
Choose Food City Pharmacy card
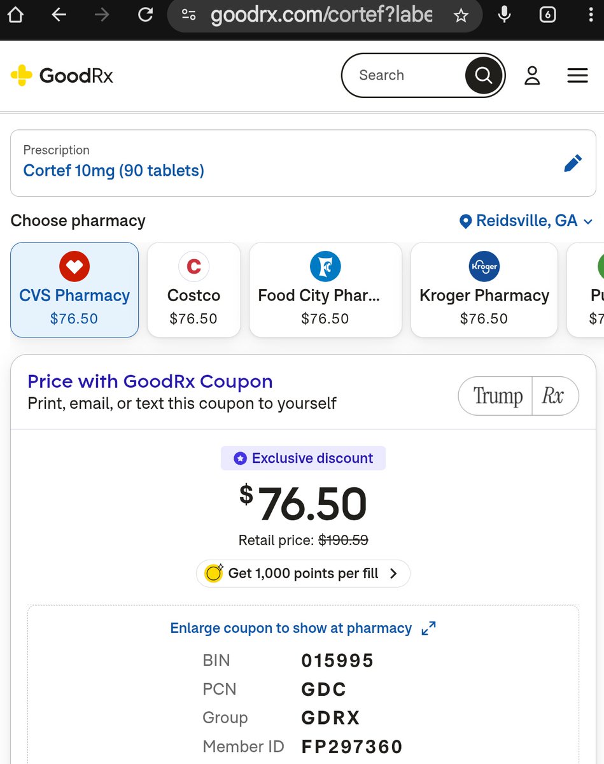click(325, 290)
